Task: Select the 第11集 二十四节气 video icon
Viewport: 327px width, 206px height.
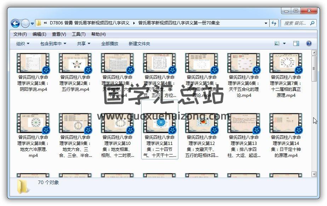Action: (x=160, y=123)
